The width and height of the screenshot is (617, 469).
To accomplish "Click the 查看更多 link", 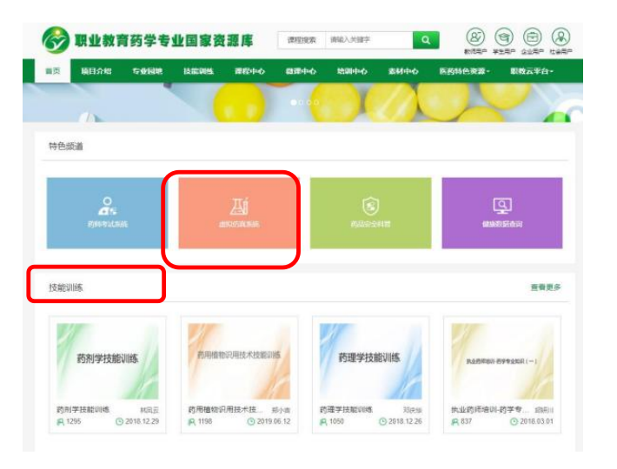I will [545, 287].
